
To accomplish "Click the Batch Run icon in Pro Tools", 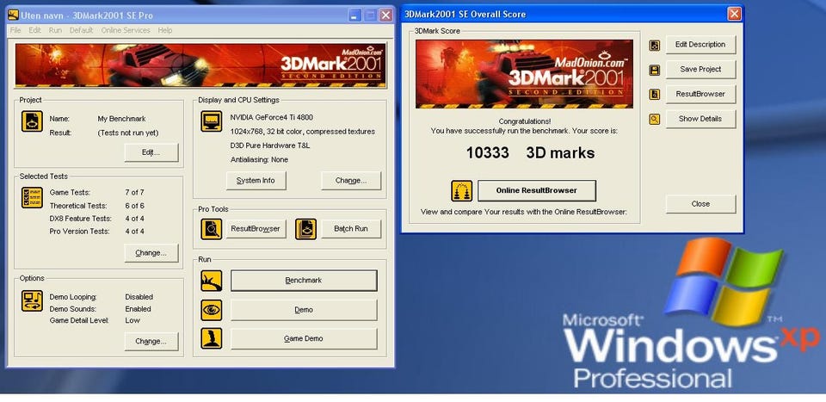I will pos(305,229).
